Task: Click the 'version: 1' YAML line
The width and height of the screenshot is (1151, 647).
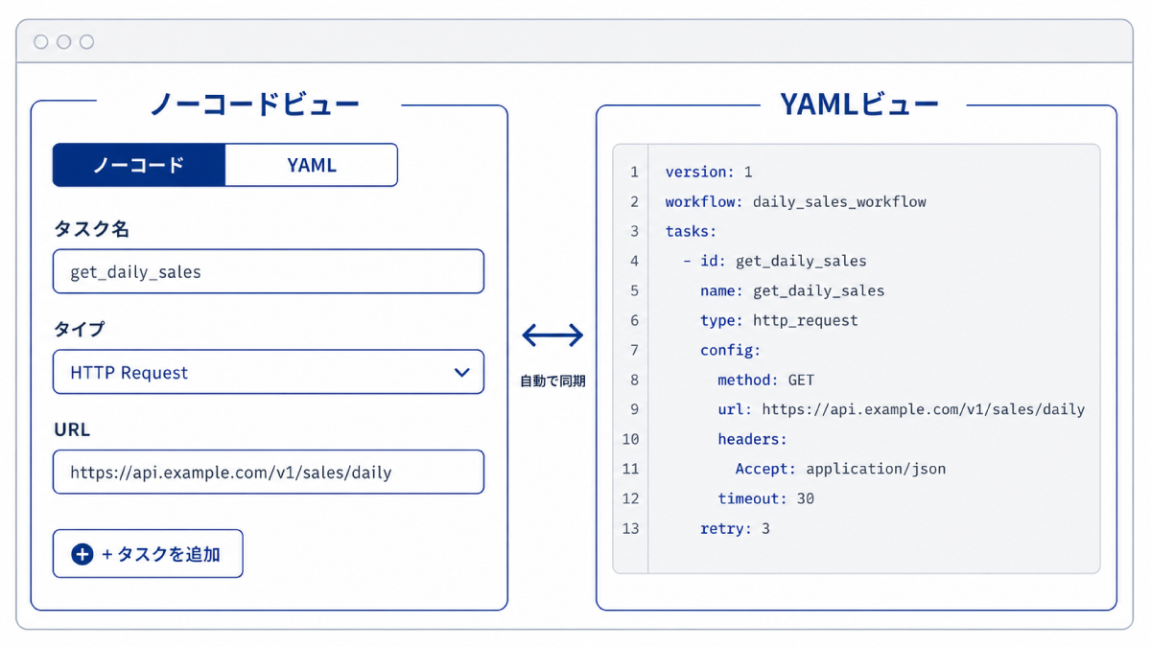Action: coord(709,173)
